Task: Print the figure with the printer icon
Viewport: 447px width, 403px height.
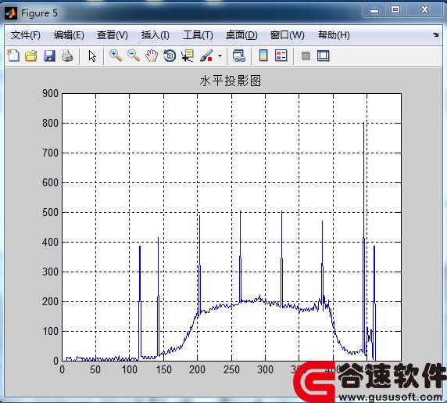Action: click(67, 56)
